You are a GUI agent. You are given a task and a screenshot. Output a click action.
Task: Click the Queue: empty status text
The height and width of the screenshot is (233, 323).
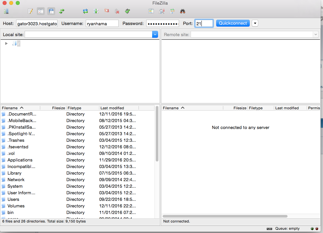pyautogui.click(x=288, y=228)
